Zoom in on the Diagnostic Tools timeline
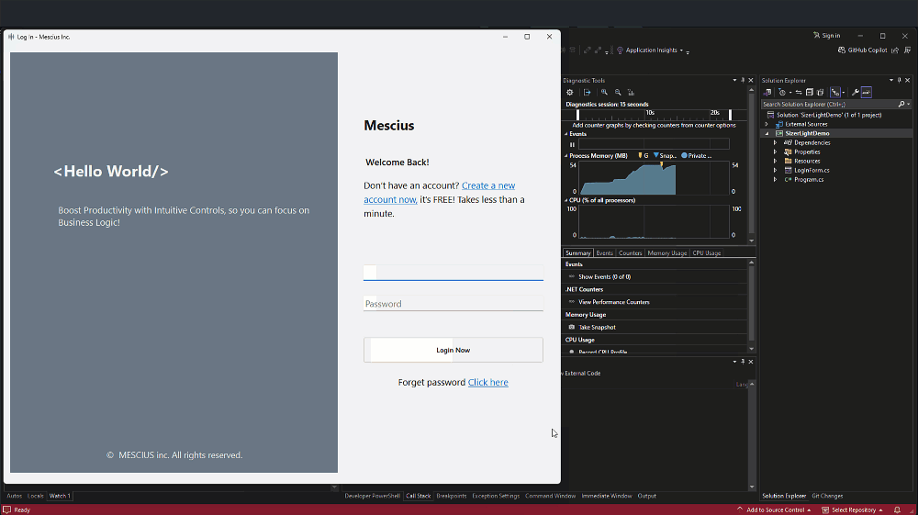This screenshot has height=515, width=918. [x=604, y=93]
